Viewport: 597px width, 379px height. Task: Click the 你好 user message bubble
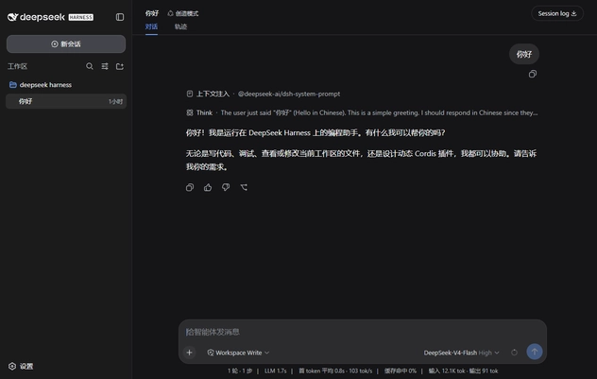[524, 54]
